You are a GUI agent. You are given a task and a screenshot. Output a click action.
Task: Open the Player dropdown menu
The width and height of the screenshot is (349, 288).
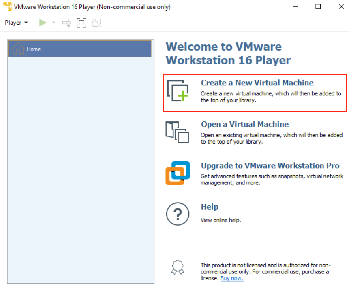pyautogui.click(x=16, y=23)
